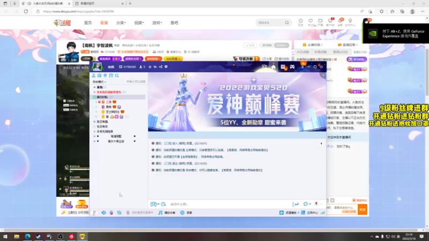Expand the 海滩别墅 channel
This screenshot has width=429, height=241.
click(x=95, y=137)
